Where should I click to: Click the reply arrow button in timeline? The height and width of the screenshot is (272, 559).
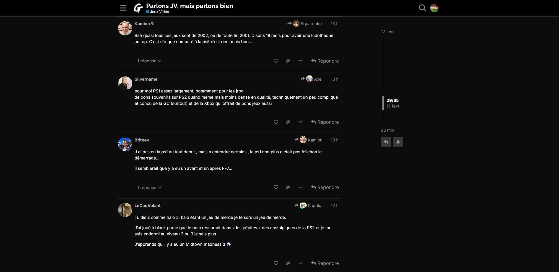pos(386,142)
